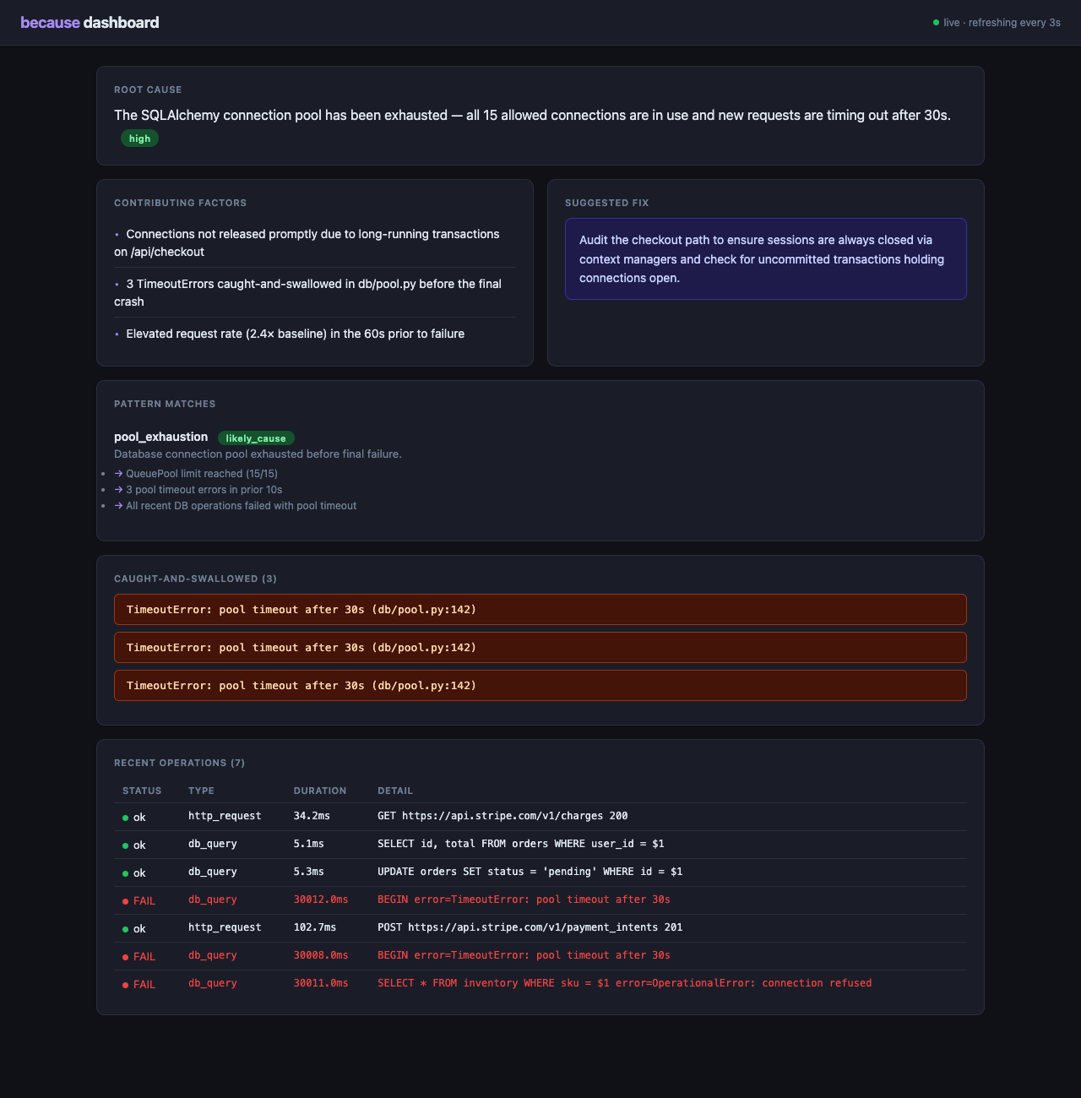Click red FAIL dot on inventory query row
This screenshot has width=1081, height=1098.
click(x=126, y=984)
